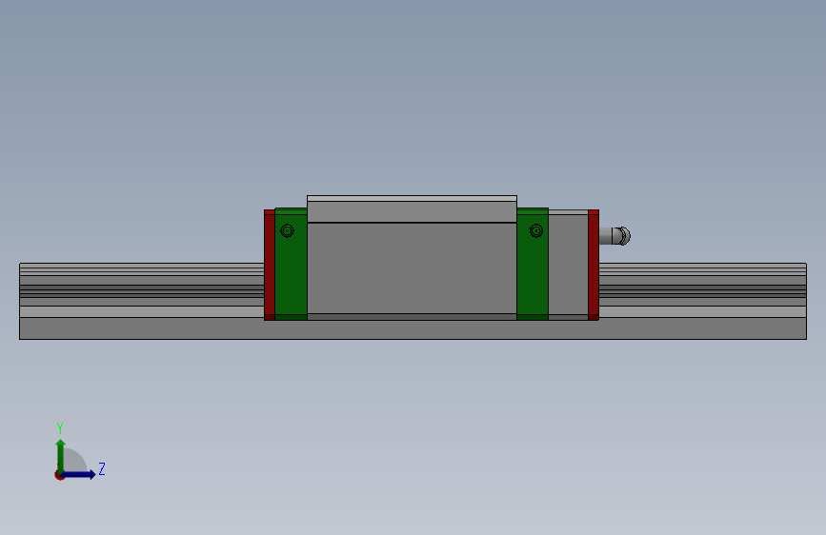Click the green Y axis arrow of triad
Image resolution: width=826 pixels, height=535 pixels.
[61, 455]
